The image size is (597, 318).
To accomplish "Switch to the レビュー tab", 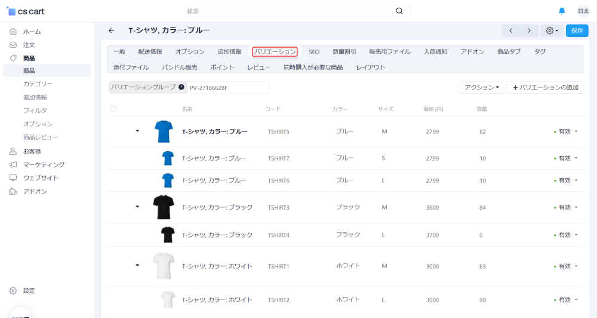I will [259, 67].
